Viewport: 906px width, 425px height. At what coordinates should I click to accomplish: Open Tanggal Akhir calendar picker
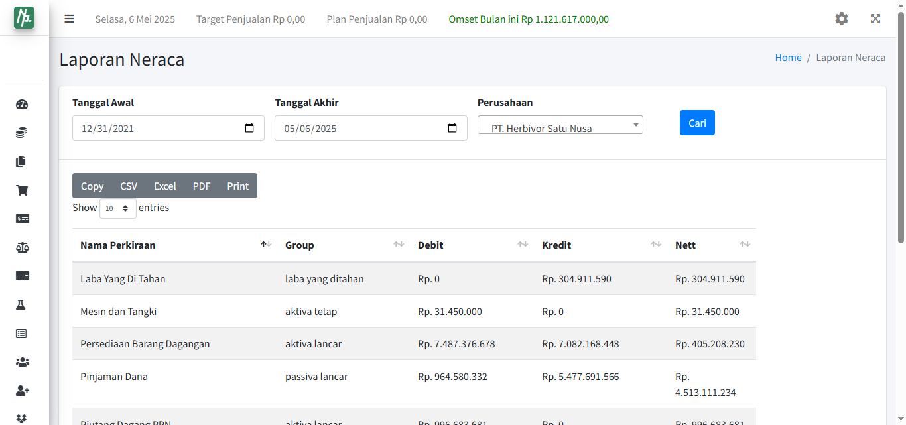pyautogui.click(x=452, y=129)
